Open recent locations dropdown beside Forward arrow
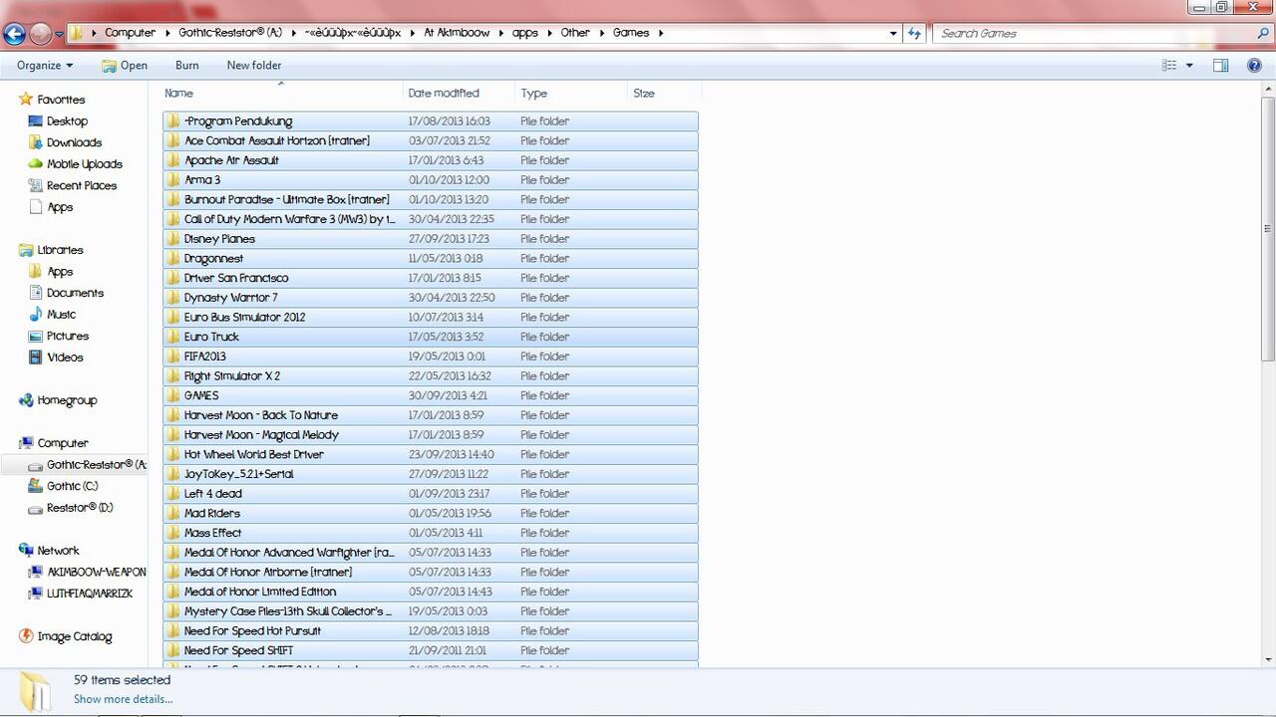Screen dimensions: 1276x717 [x=59, y=34]
